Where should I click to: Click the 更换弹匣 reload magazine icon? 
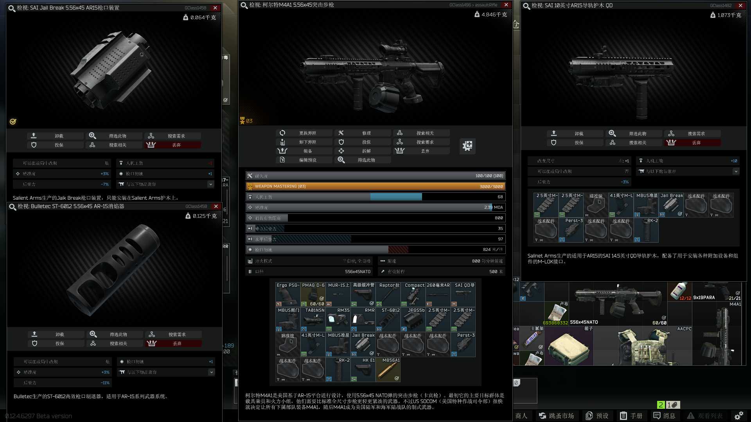click(282, 133)
